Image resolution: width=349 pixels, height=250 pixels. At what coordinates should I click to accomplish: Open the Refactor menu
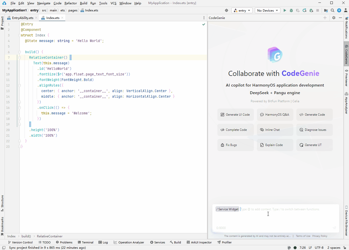point(71,3)
